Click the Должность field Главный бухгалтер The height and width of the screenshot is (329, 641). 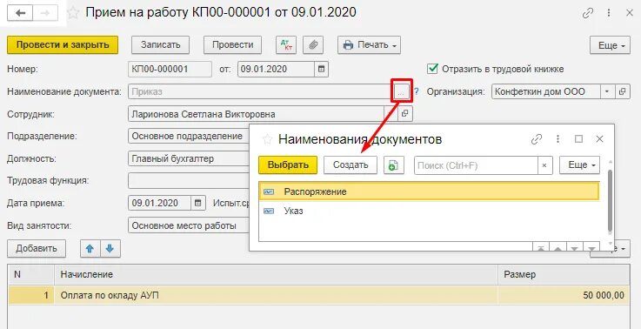[x=189, y=158]
